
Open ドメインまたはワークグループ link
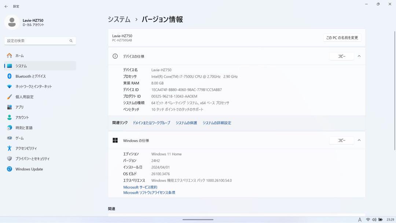[x=151, y=123]
